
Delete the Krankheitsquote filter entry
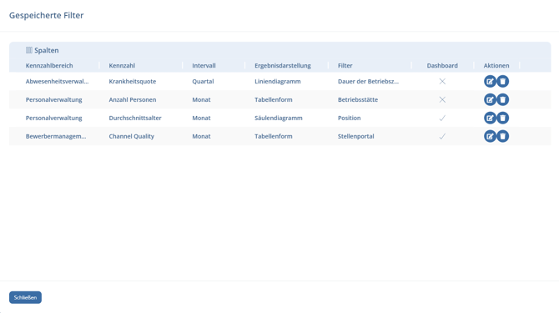coord(502,81)
